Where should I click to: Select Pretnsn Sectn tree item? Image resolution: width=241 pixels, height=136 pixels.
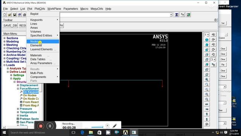pyautogui.click(x=29, y=119)
